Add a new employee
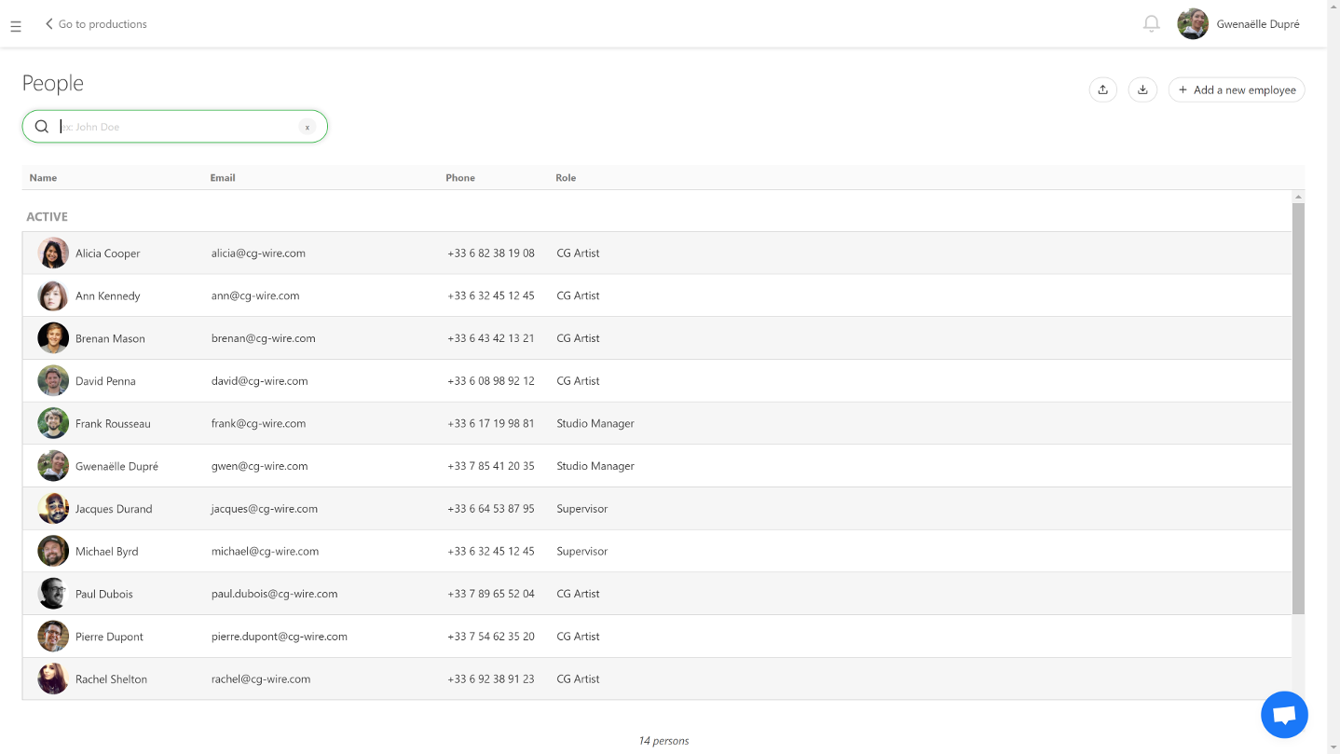The height and width of the screenshot is (754, 1340). 1236,89
